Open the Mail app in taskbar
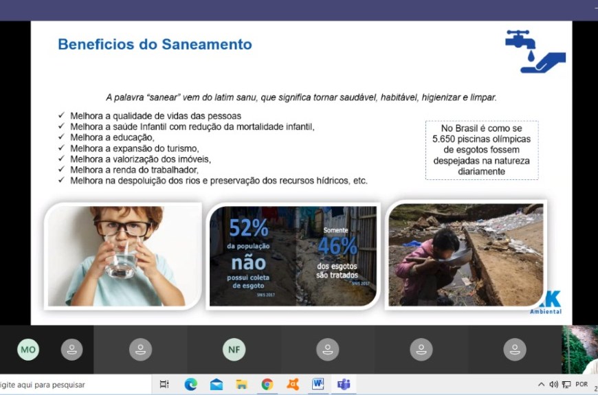The width and height of the screenshot is (598, 395). [x=217, y=385]
